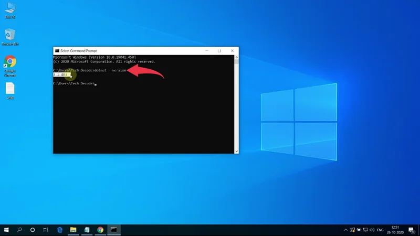Click Command Prompt title bar system icon

point(56,51)
